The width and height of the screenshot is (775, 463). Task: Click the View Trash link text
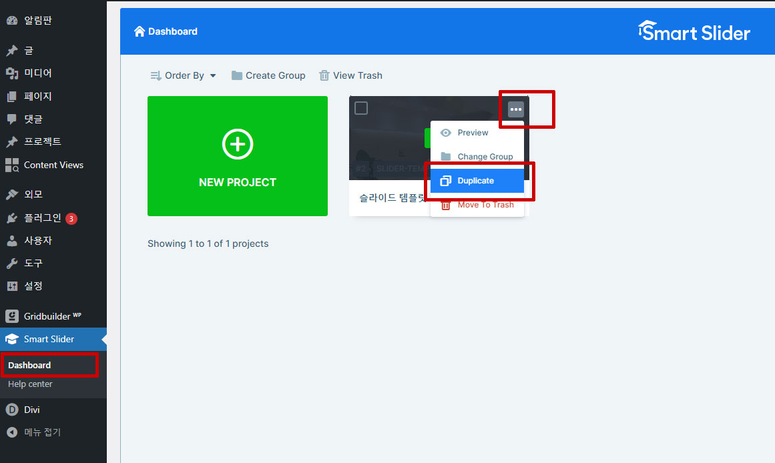tap(358, 75)
